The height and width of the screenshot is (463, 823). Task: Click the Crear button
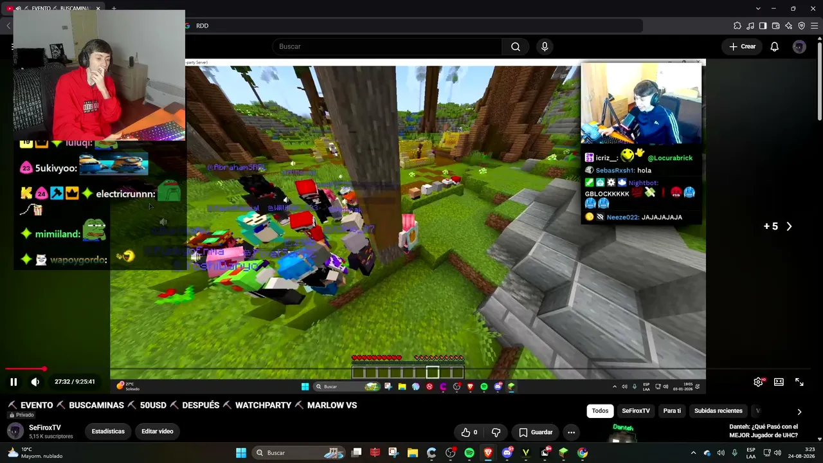click(x=742, y=46)
